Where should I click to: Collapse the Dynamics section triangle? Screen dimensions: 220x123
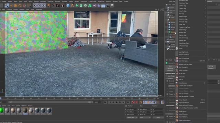[167, 79]
